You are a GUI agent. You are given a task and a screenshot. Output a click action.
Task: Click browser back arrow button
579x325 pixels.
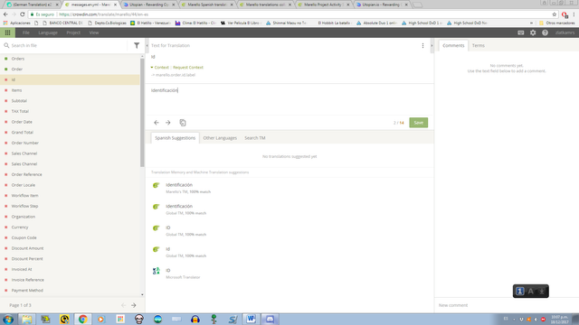5,14
